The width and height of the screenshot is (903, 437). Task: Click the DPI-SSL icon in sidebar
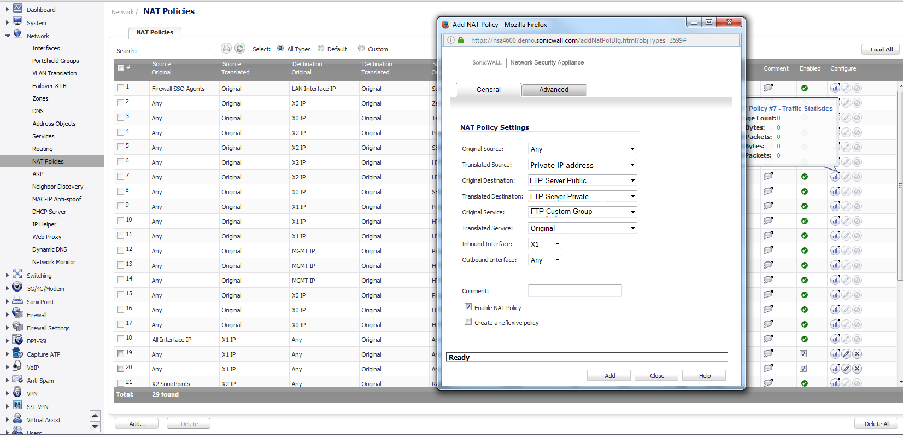[x=17, y=340]
